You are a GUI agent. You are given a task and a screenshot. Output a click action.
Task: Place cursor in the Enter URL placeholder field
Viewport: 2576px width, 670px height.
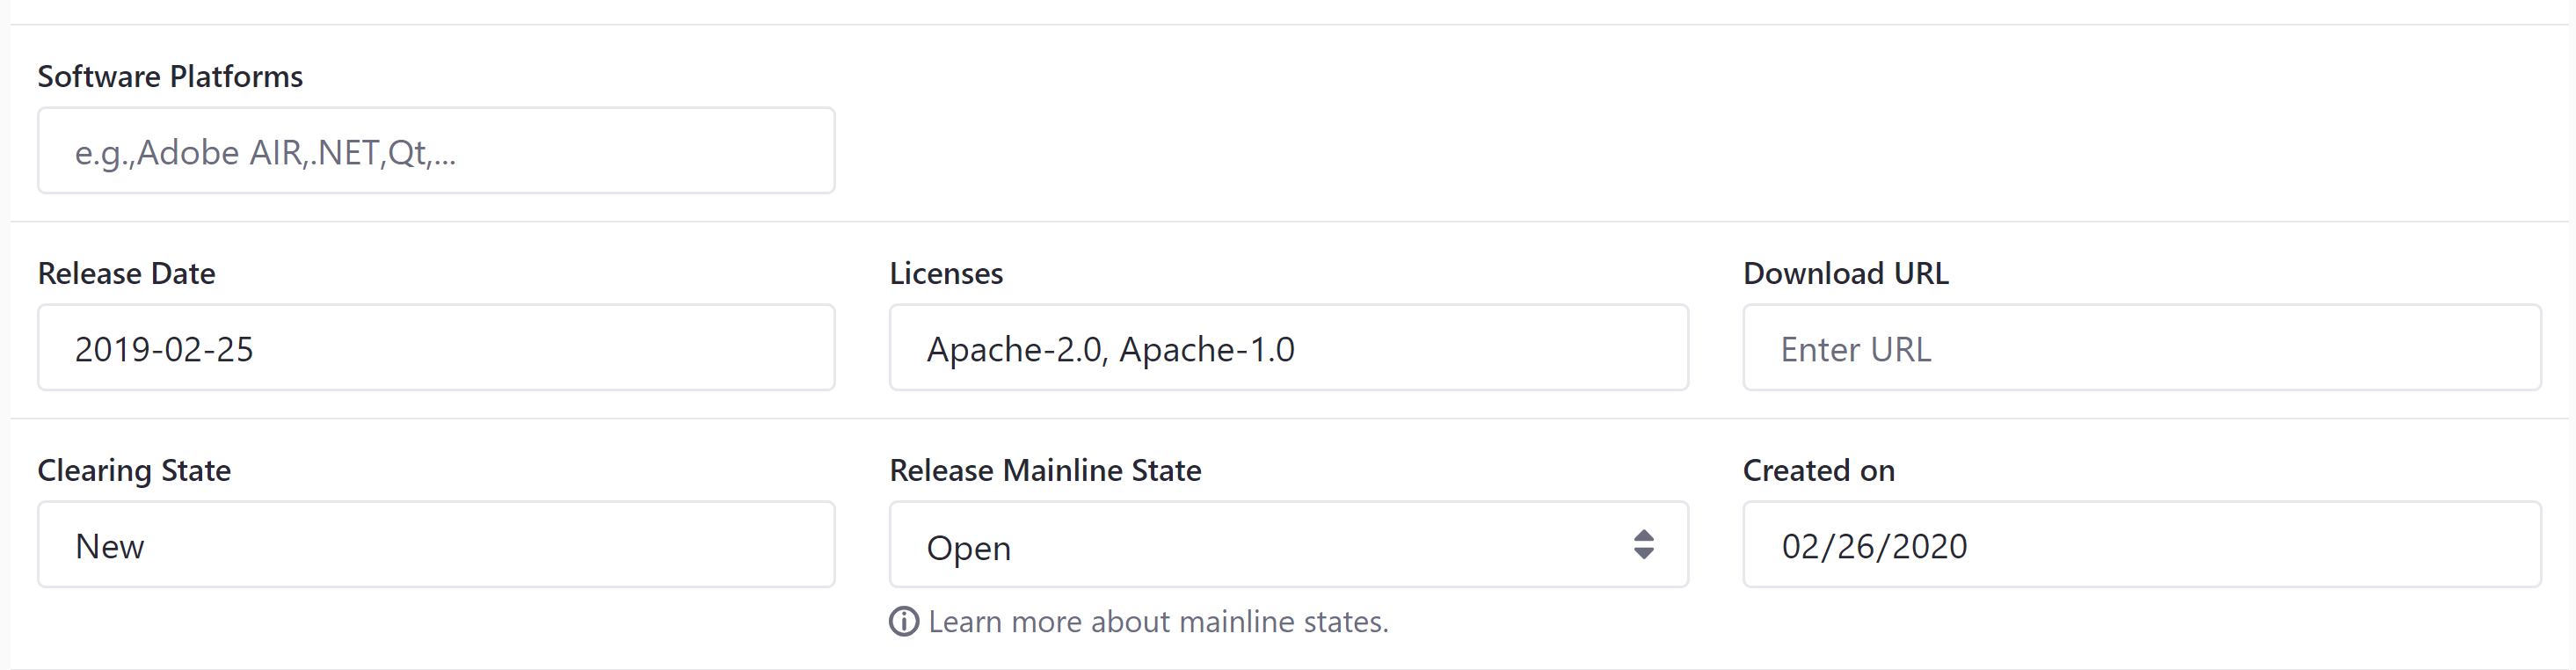tap(2140, 347)
